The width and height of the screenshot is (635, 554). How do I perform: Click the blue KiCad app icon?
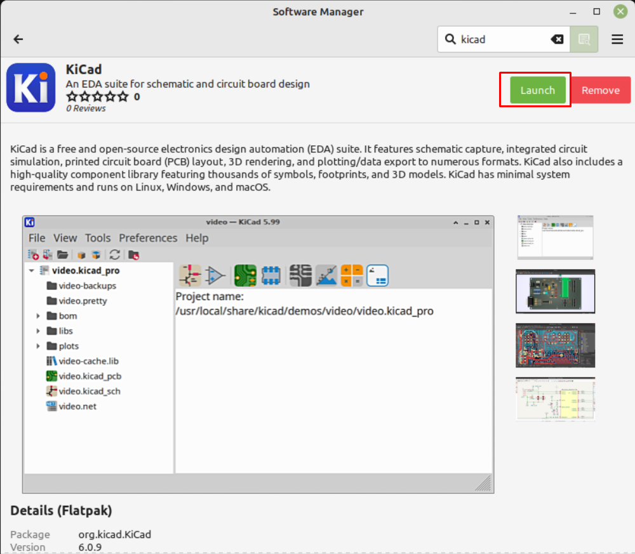click(30, 88)
